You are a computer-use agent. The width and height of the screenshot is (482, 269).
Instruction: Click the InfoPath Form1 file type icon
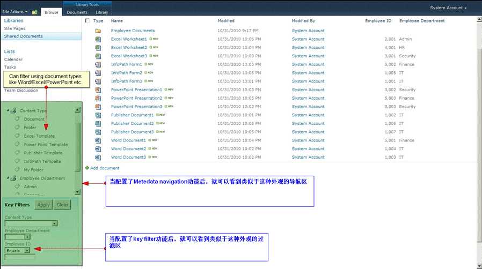coord(98,64)
